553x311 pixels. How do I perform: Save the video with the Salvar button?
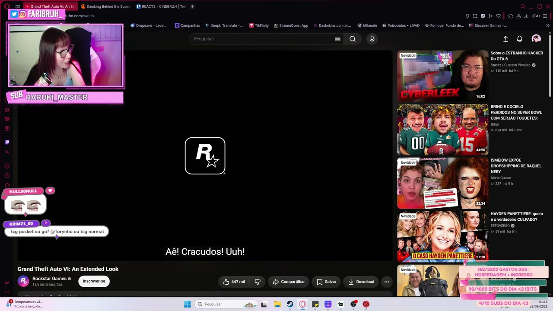(326, 282)
